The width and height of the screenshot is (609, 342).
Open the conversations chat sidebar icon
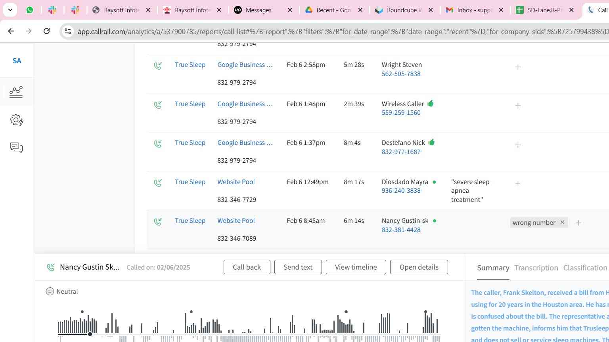click(16, 148)
